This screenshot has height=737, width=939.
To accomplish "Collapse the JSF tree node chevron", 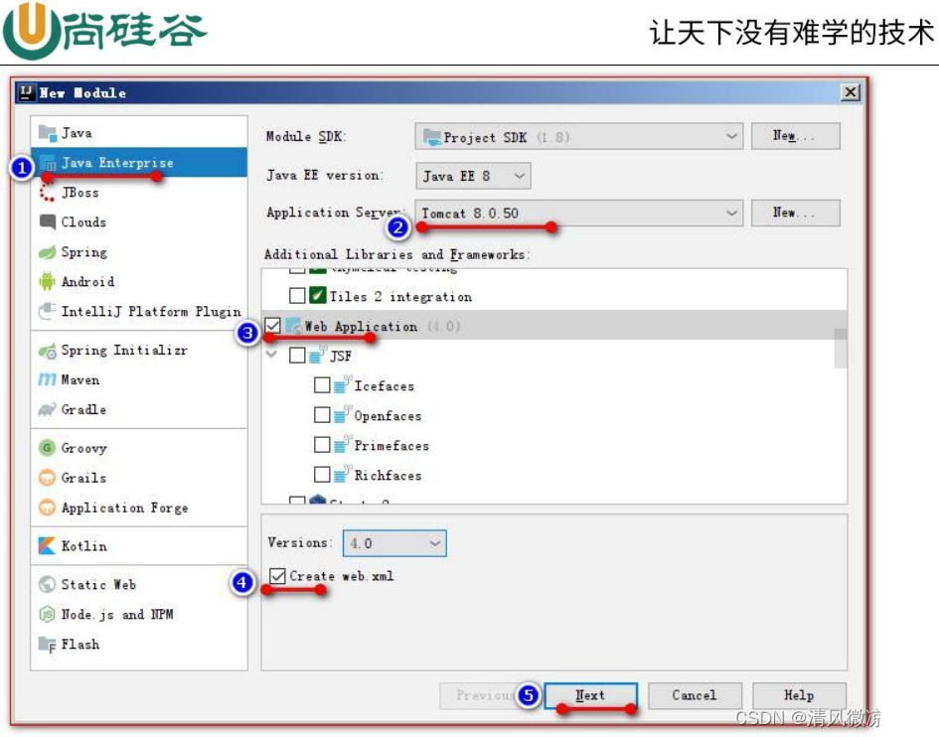I will [x=272, y=355].
